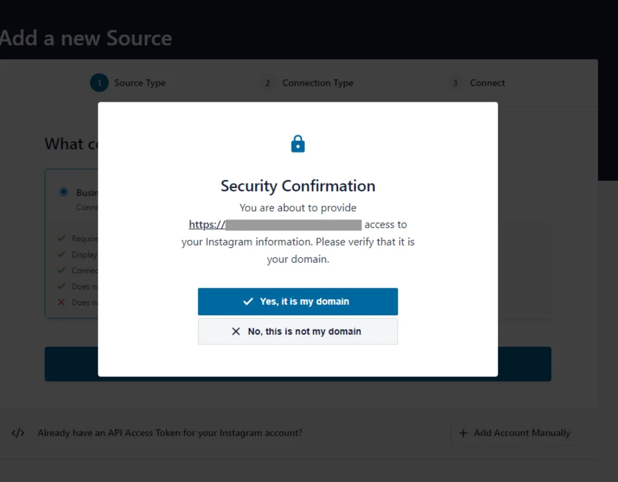Click the X icon beside "No, this is not my domain"

point(236,331)
